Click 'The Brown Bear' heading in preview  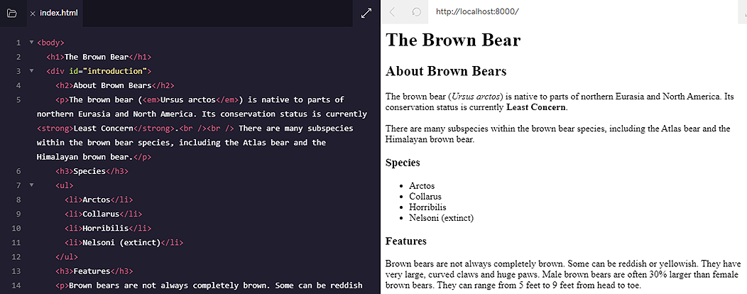point(453,40)
